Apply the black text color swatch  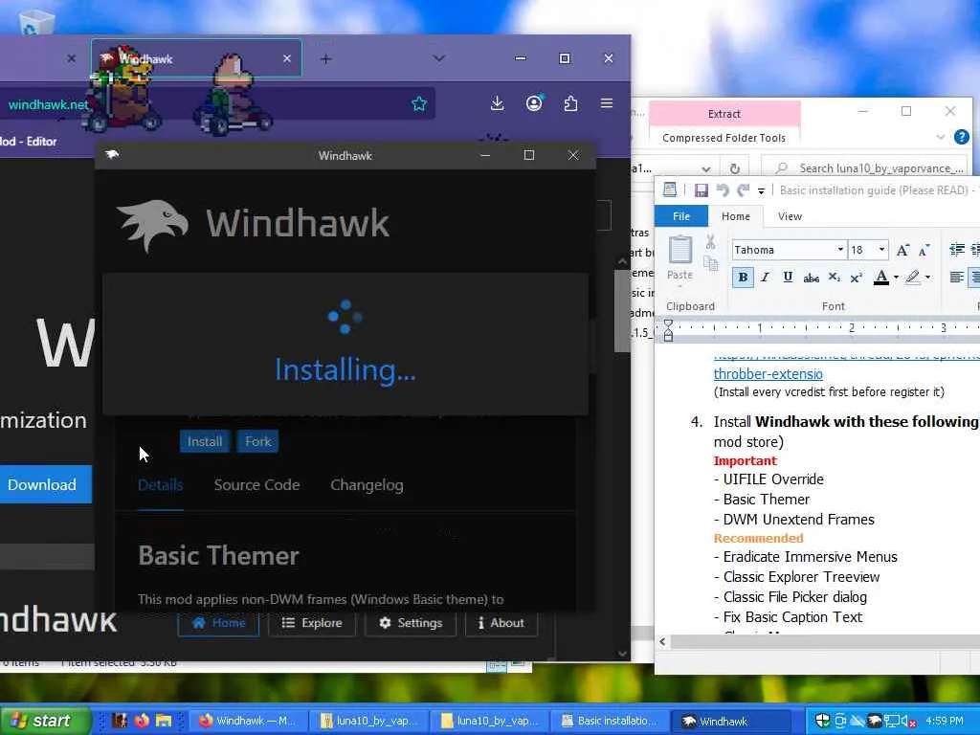(x=881, y=278)
